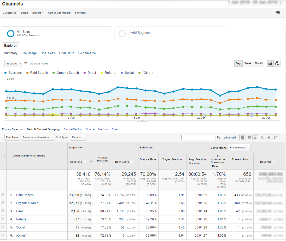Open the Site Usage tab
The width and height of the screenshot is (286, 241).
click(x=29, y=53)
